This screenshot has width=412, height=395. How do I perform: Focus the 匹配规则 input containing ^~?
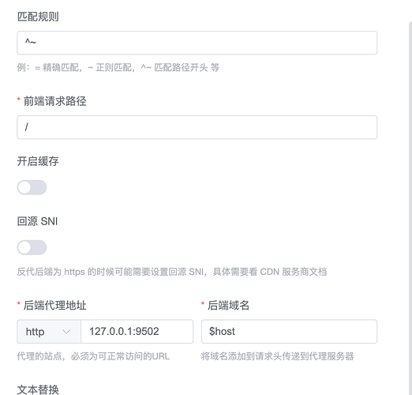[x=197, y=43]
